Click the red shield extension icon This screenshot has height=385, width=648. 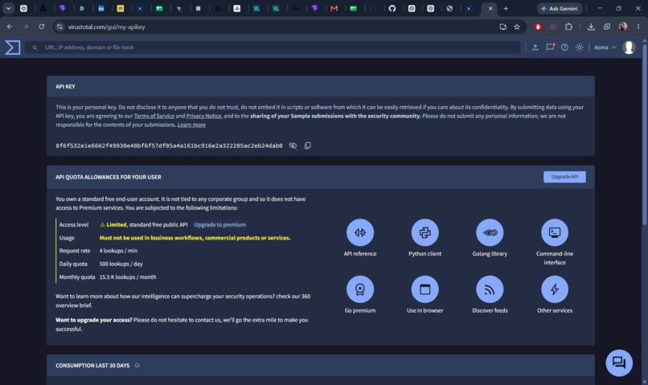pyautogui.click(x=538, y=27)
